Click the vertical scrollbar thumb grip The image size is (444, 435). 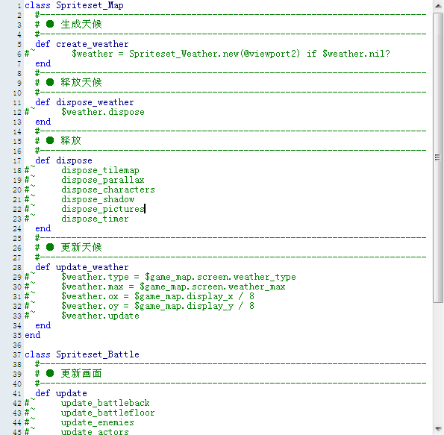click(x=437, y=157)
